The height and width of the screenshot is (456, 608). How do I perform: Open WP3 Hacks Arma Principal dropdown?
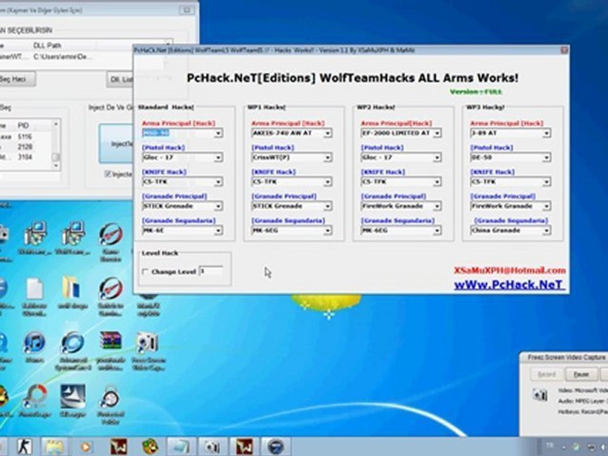tap(547, 134)
